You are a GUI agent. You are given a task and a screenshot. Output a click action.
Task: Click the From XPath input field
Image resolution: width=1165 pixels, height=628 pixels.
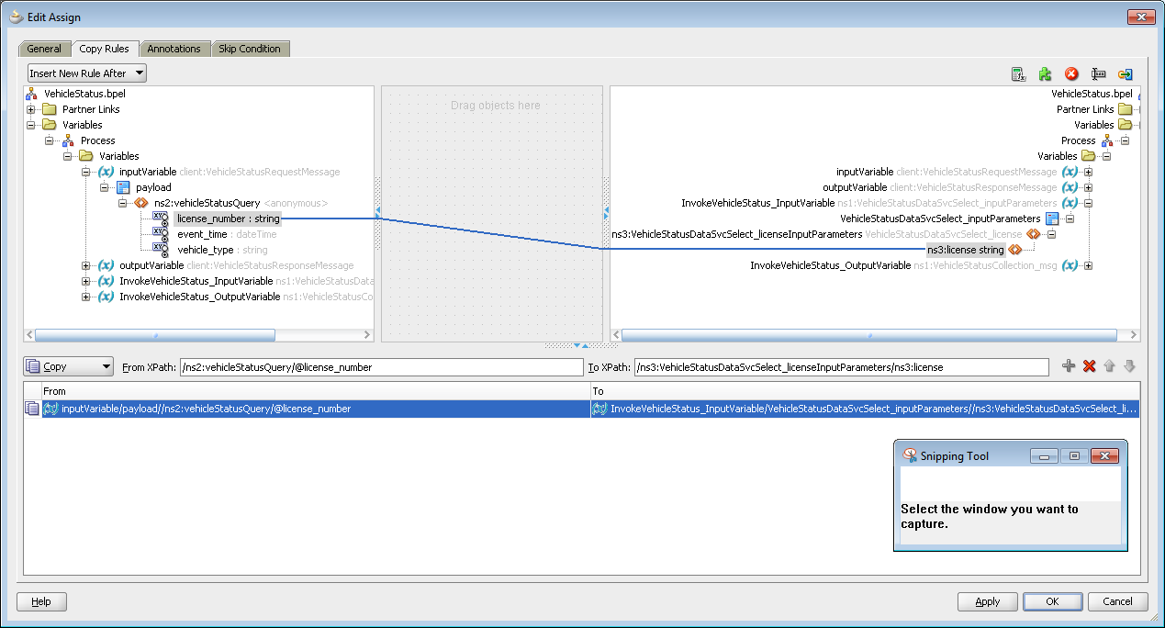pyautogui.click(x=382, y=367)
